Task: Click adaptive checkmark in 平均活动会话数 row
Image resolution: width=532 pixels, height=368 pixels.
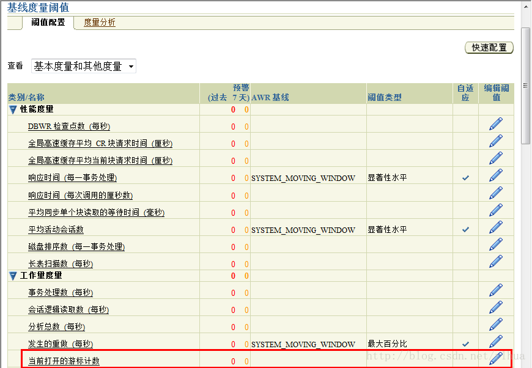Action: click(465, 230)
